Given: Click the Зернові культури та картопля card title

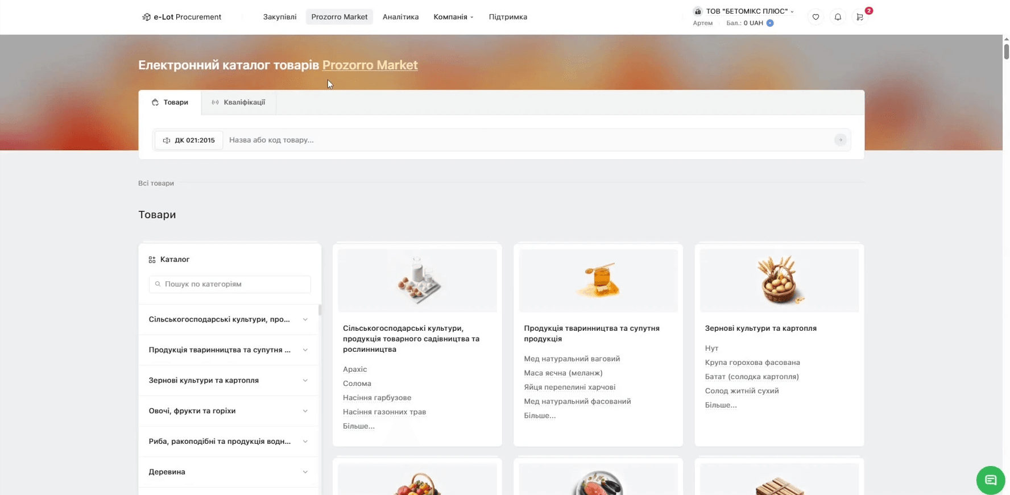Looking at the screenshot, I should [x=761, y=328].
